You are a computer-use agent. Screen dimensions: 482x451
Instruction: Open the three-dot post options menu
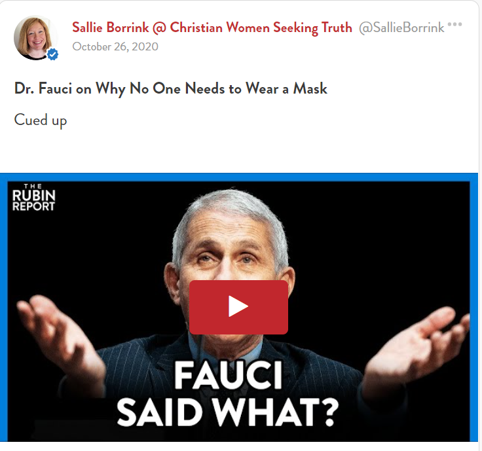454,24
